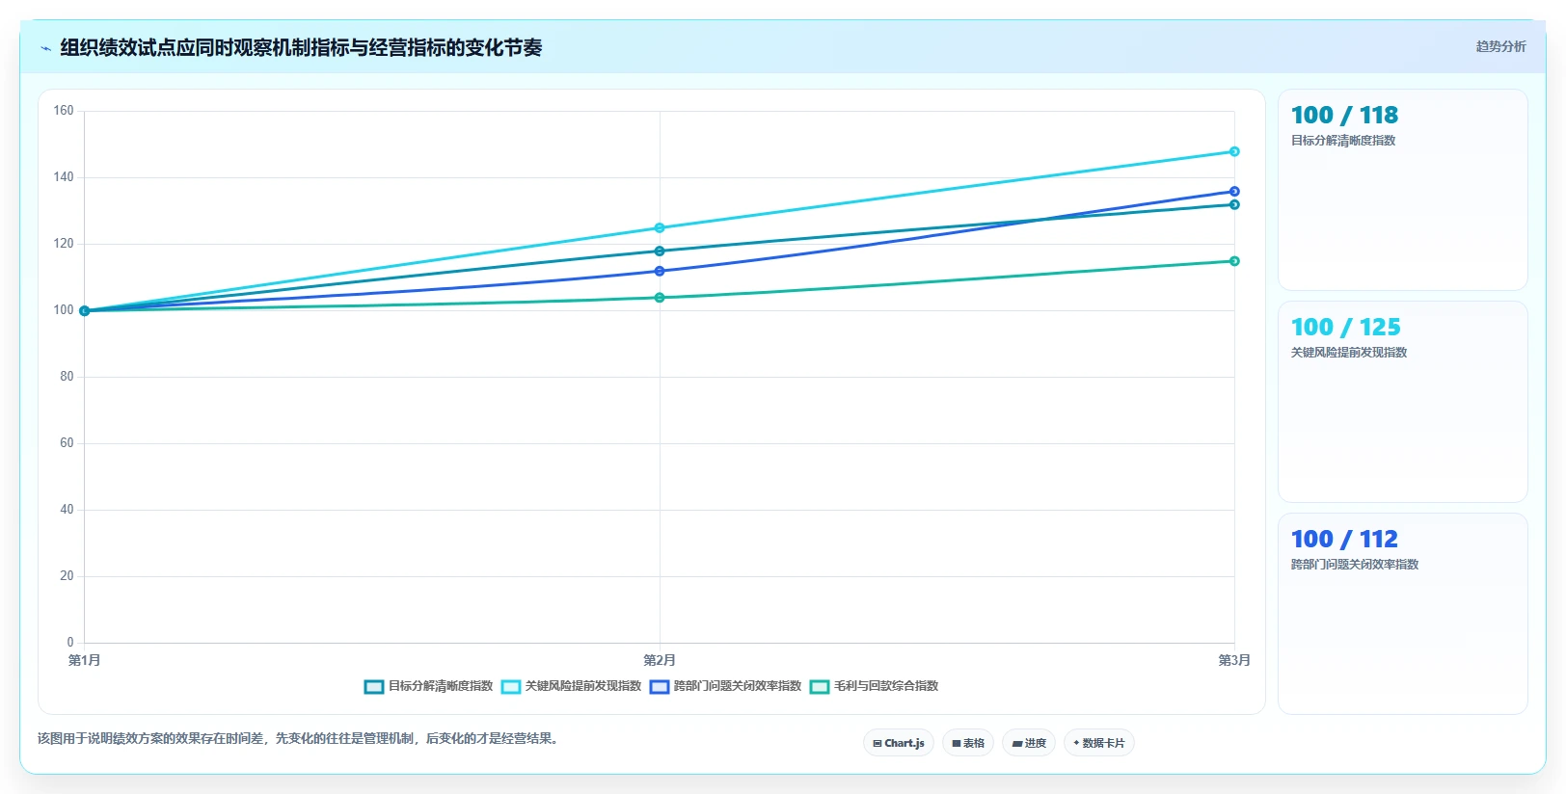Open the Chart.js chip
The width and height of the screenshot is (1566, 794).
[899, 743]
